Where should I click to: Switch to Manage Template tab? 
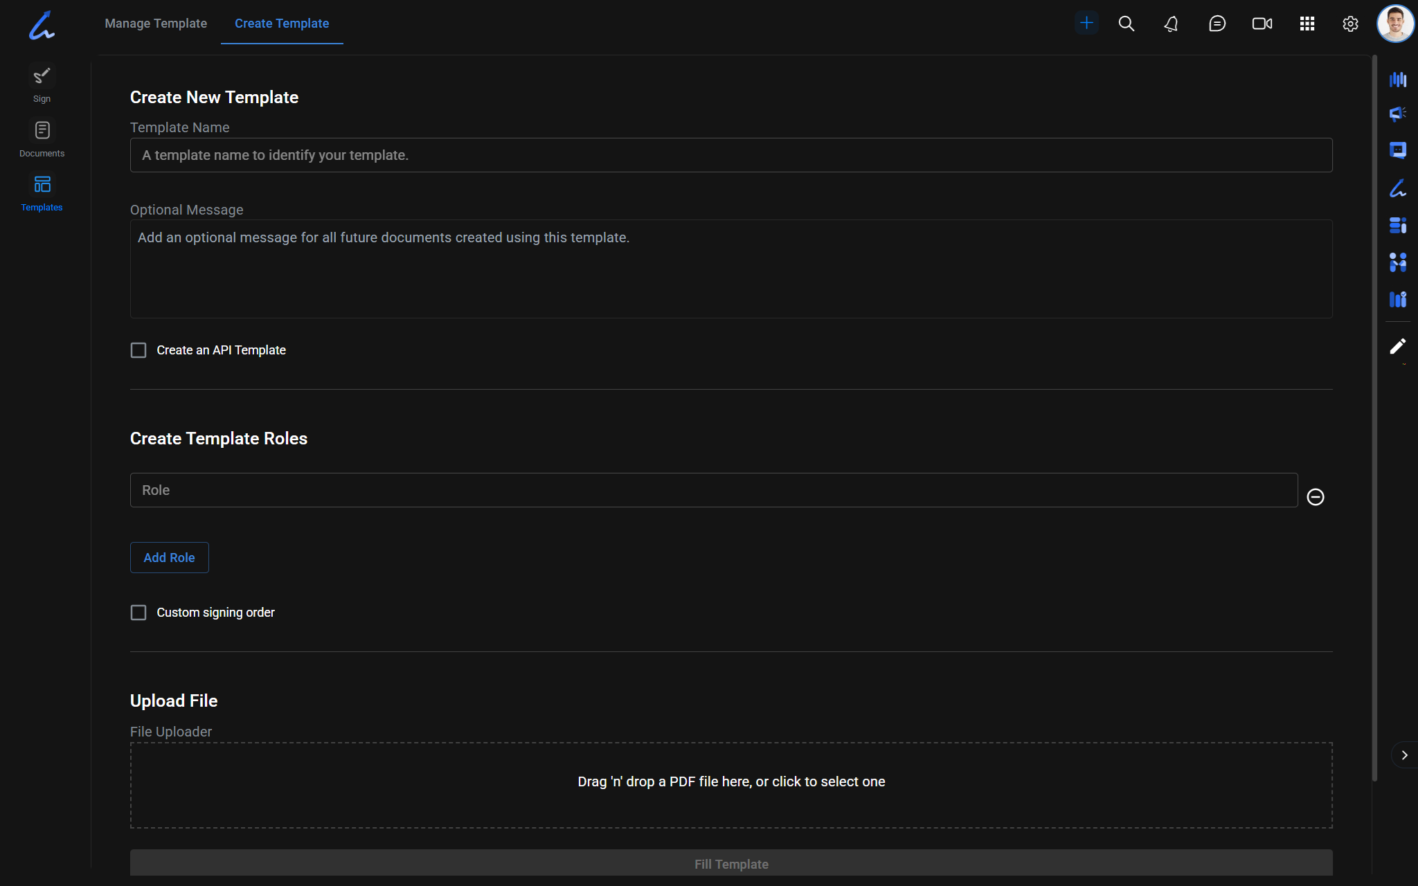[x=156, y=24]
